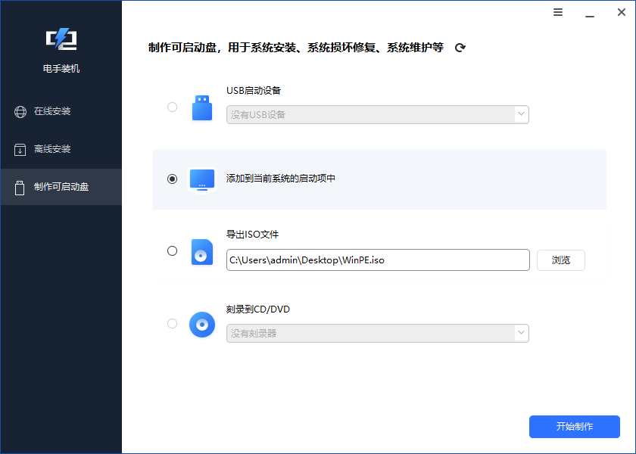Enable the 添加到当前系统的启动项中 option
The width and height of the screenshot is (636, 454).
(172, 180)
